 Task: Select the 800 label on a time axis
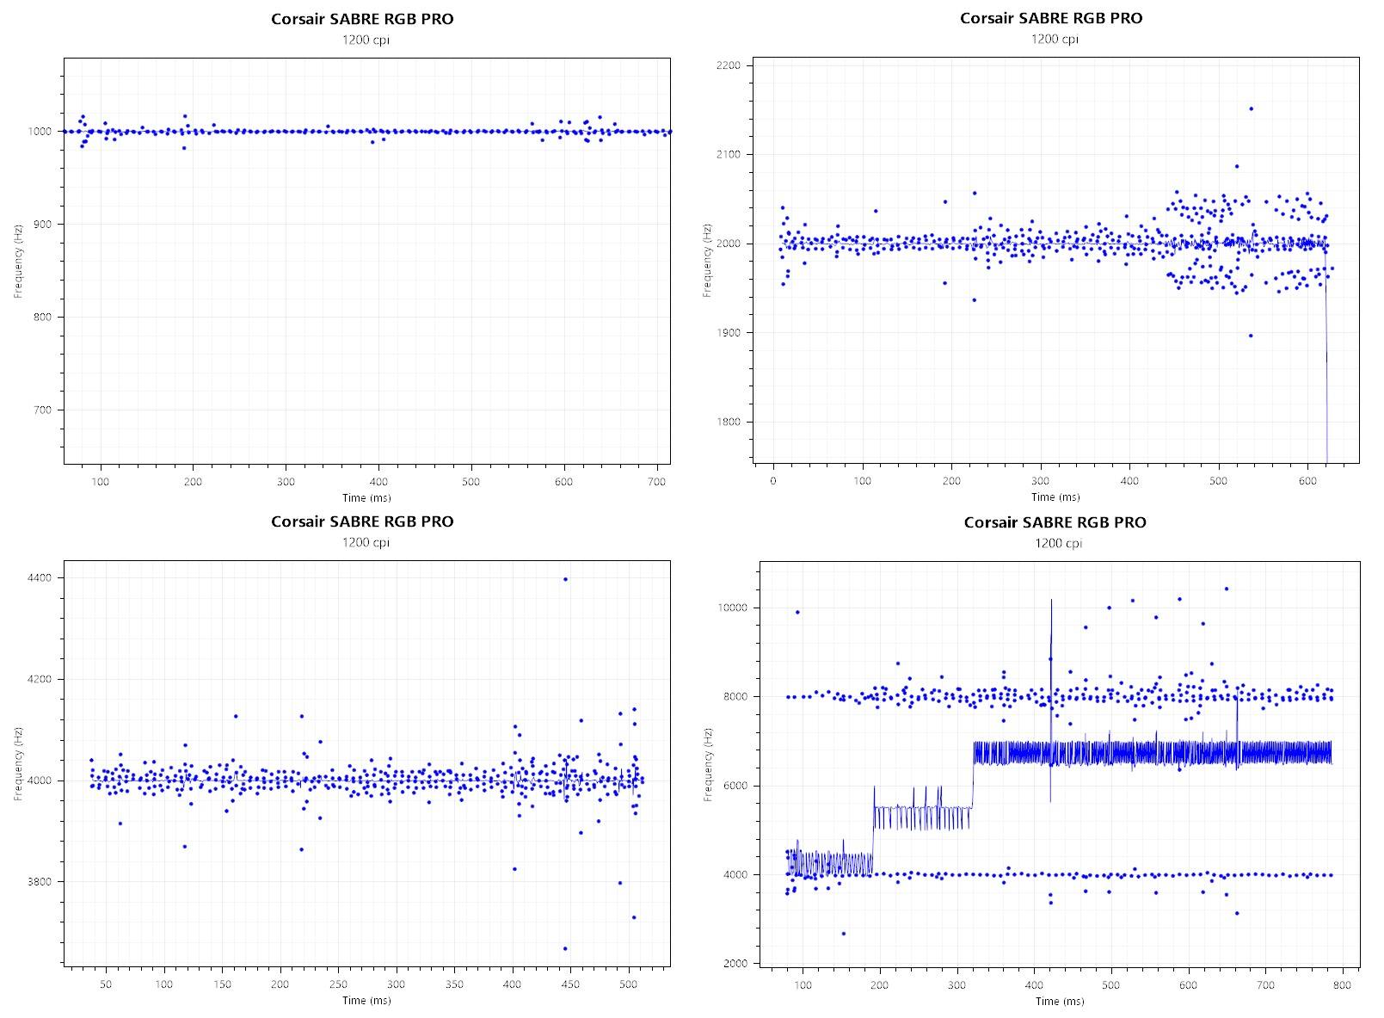[1343, 984]
